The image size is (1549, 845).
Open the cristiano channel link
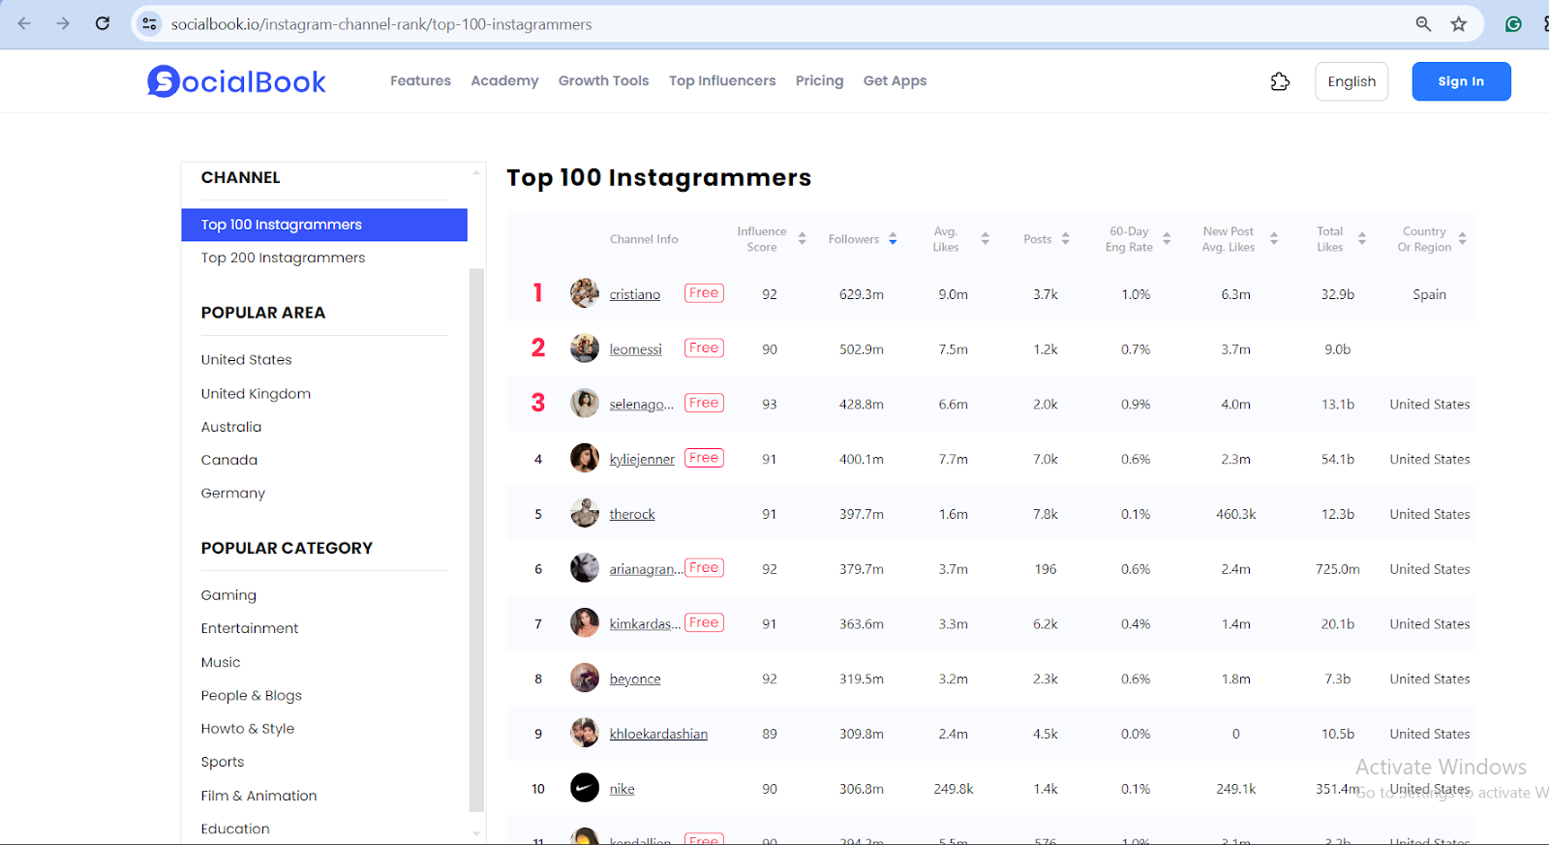pos(634,294)
